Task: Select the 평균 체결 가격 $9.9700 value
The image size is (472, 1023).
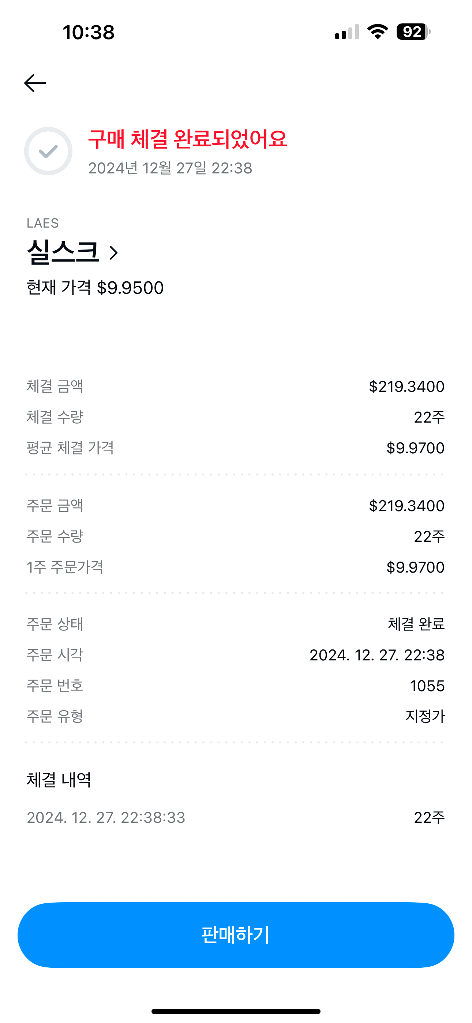Action: pos(415,448)
